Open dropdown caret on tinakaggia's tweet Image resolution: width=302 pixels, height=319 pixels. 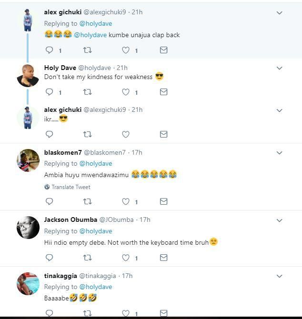click(280, 276)
